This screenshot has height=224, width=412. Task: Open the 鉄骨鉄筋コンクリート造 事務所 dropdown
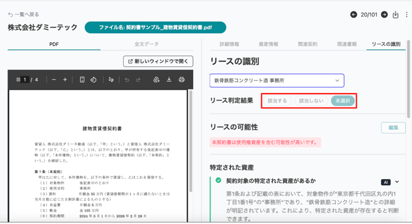(x=277, y=81)
